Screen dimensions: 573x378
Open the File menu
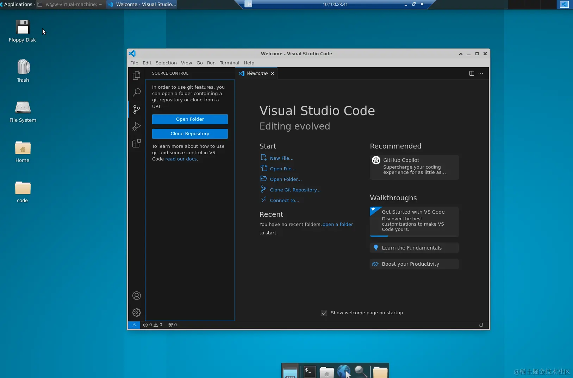[x=134, y=63]
